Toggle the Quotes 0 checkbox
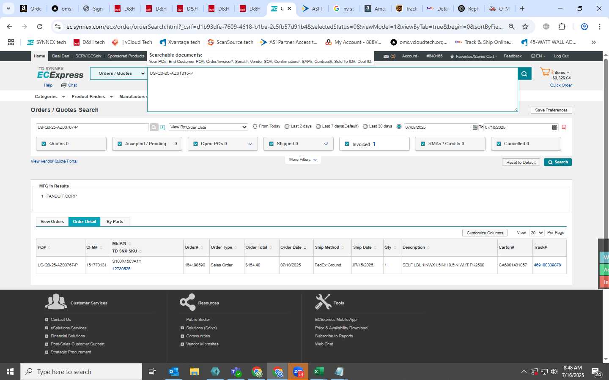Viewport: 609px width, 380px height. pyautogui.click(x=44, y=144)
